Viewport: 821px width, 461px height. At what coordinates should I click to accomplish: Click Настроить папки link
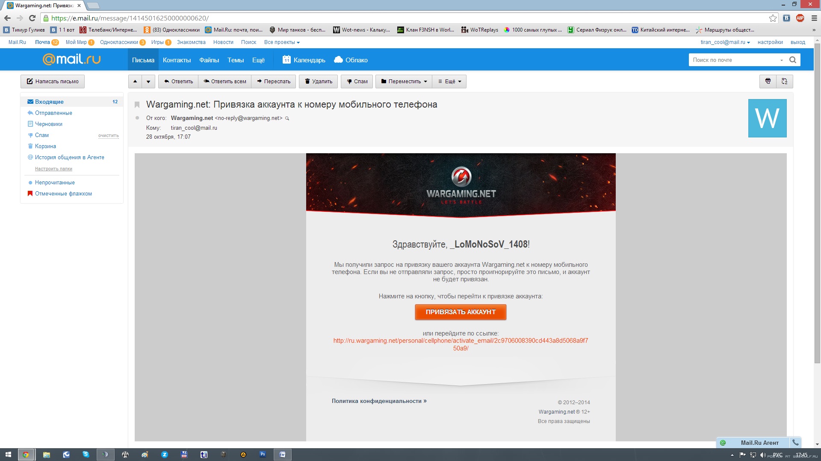click(53, 169)
